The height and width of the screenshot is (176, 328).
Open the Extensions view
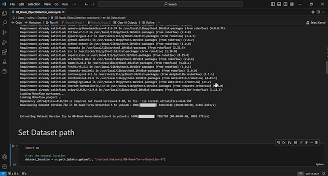pos(4,52)
